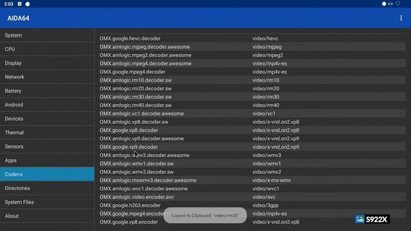Select OMX.google.h263.encoder row
Viewport: 411px width, 231px height.
click(252, 205)
